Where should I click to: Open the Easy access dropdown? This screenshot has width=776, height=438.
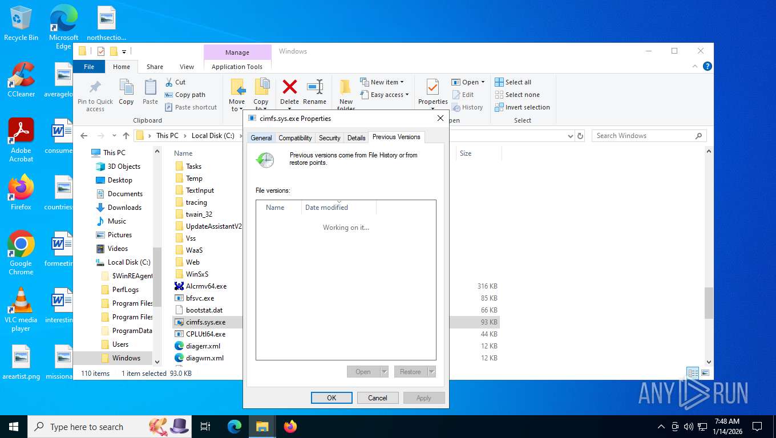(385, 95)
